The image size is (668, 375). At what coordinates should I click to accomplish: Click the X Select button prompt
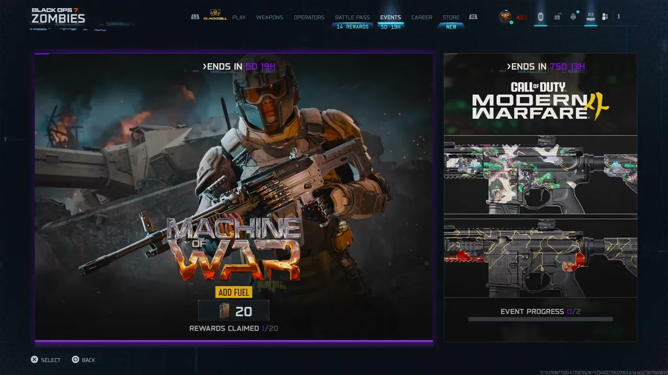[45, 360]
